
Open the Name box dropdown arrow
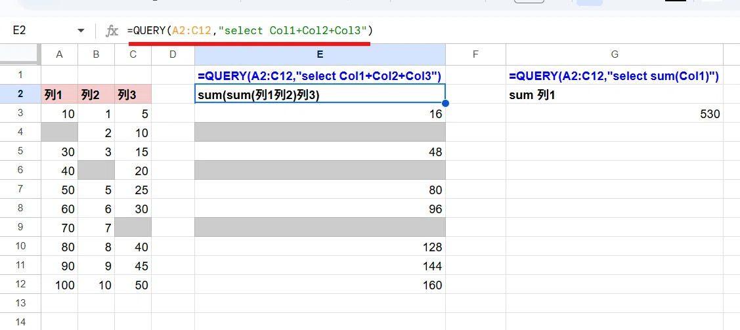click(81, 31)
